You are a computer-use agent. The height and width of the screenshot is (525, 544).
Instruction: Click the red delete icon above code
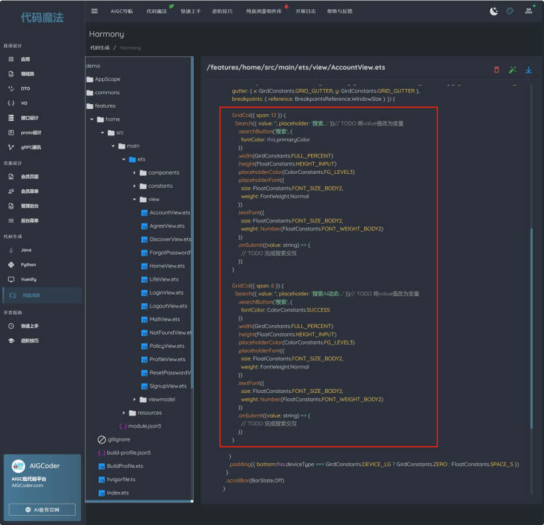496,70
